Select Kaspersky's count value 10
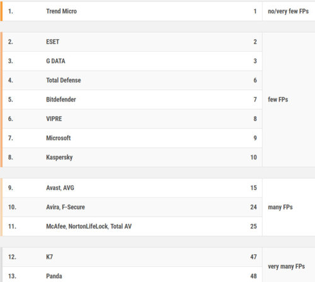The height and width of the screenshot is (282, 315). tap(253, 157)
